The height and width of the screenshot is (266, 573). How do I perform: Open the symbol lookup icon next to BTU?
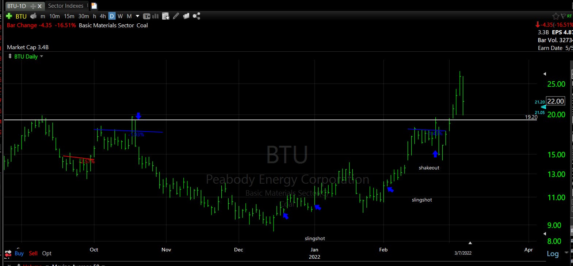point(34,16)
